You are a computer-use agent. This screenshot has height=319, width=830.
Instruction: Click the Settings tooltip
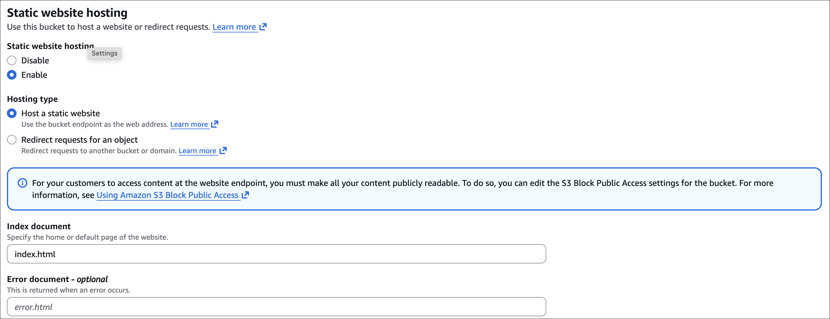pos(105,53)
